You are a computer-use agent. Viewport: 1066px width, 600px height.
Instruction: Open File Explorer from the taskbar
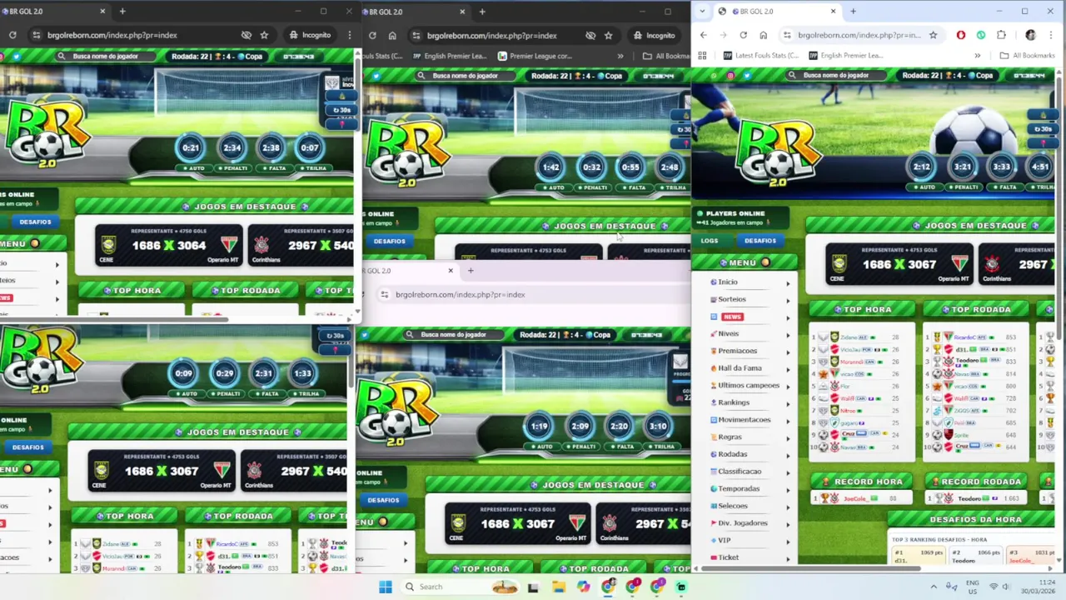point(559,587)
